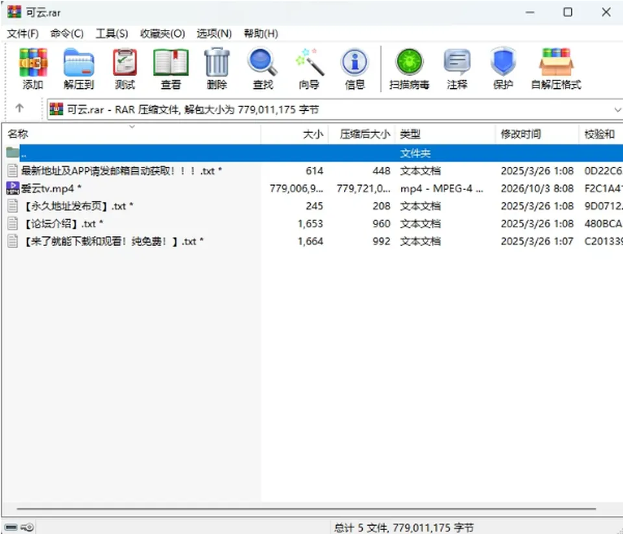
Task: Click the 解压到 (Extract To) folder icon
Action: click(x=79, y=62)
